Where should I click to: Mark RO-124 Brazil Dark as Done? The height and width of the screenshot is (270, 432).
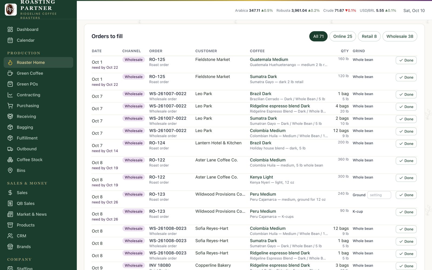coord(406,144)
